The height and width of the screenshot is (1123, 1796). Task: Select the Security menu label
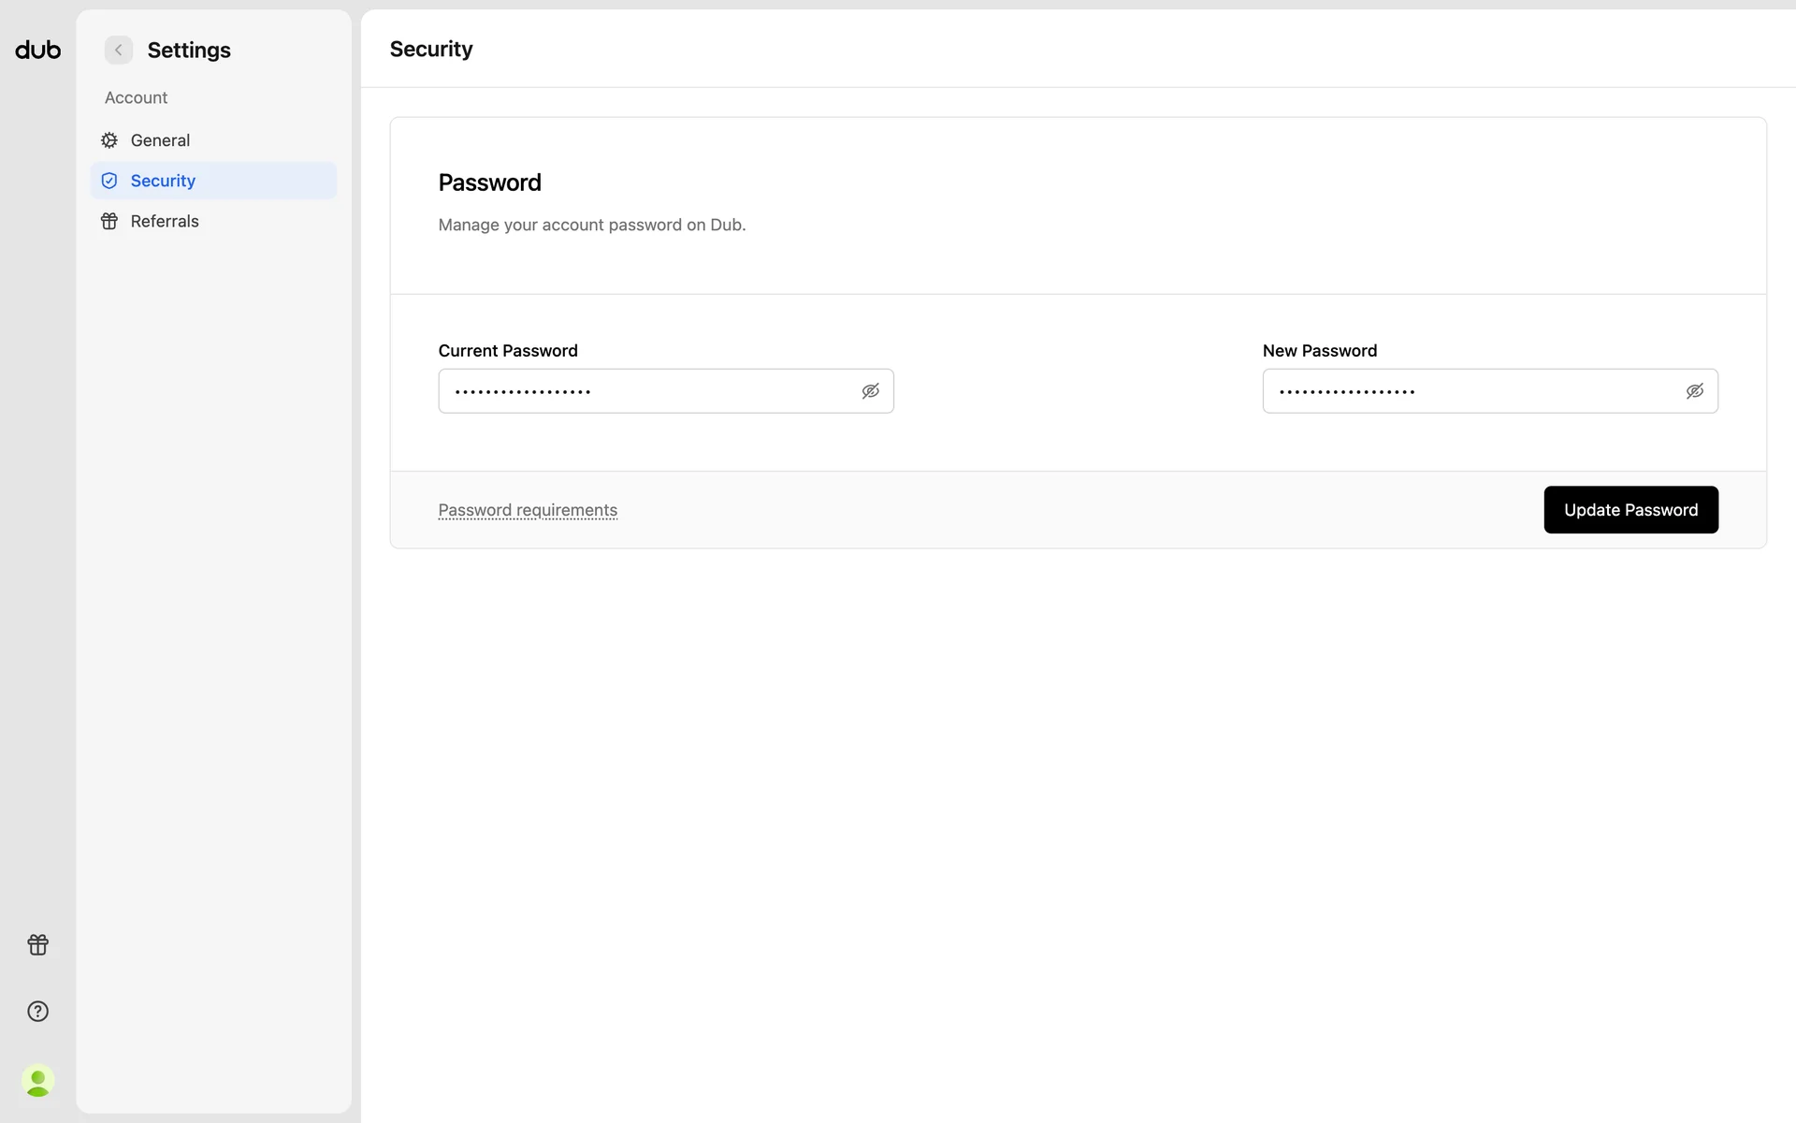pos(163,181)
